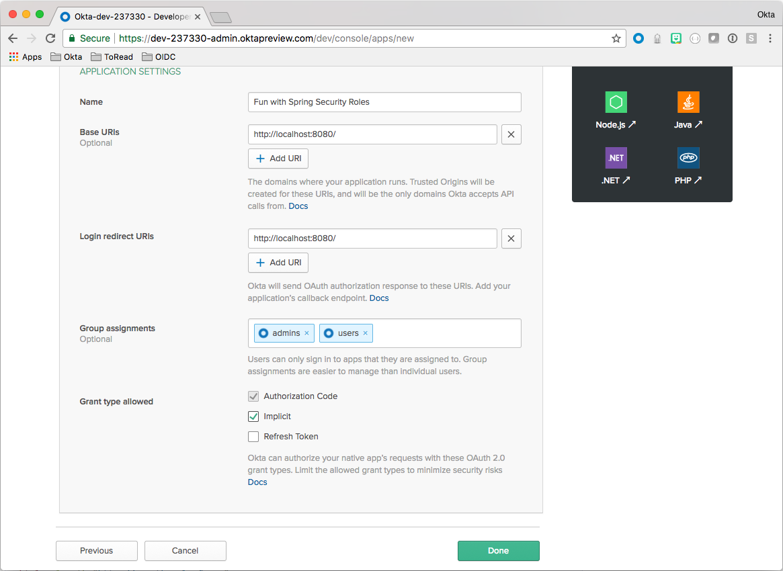Open the Chrome three-dot menu
The image size is (783, 571).
coord(770,38)
